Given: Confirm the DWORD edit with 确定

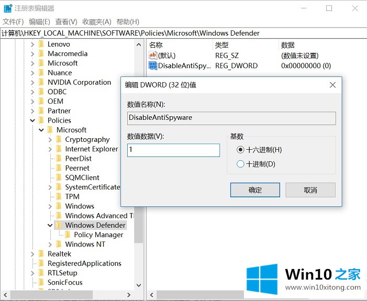Looking at the screenshot, I should pos(255,190).
